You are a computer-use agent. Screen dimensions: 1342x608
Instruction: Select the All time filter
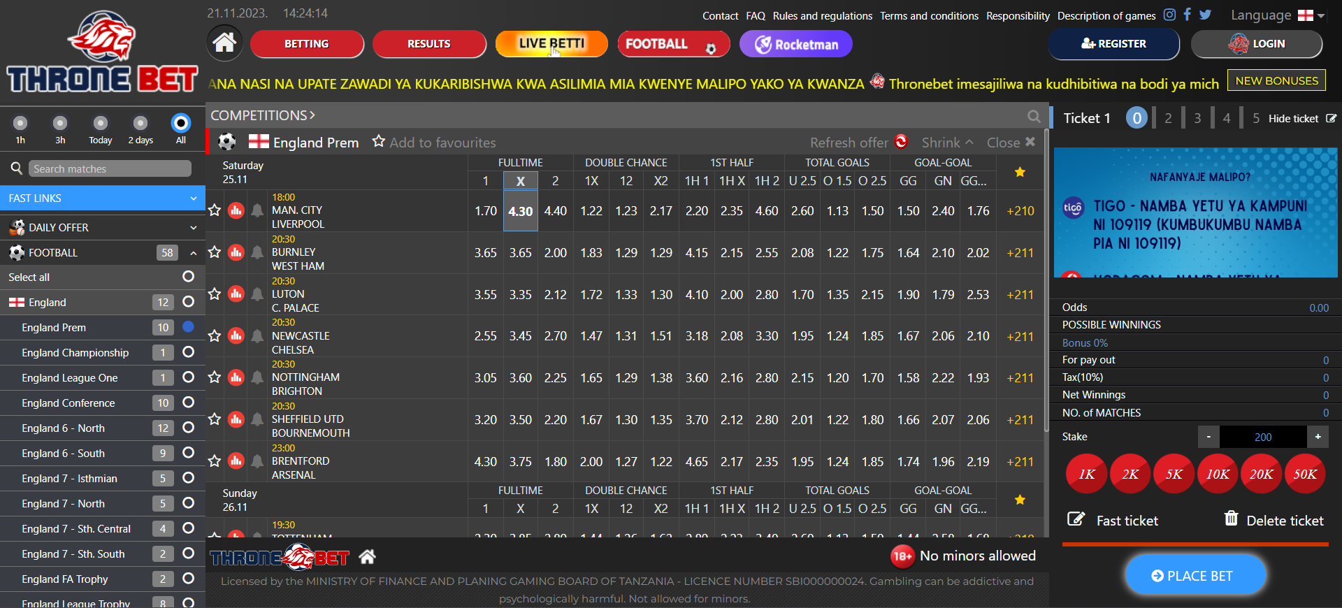181,123
